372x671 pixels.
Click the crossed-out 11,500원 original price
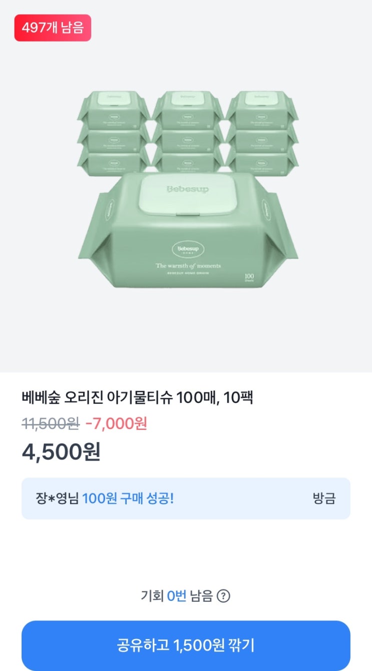pyautogui.click(x=51, y=424)
